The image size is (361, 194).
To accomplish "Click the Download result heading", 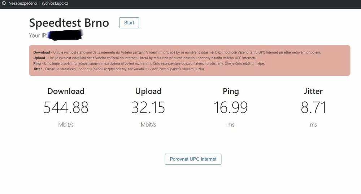I will 66,91.
